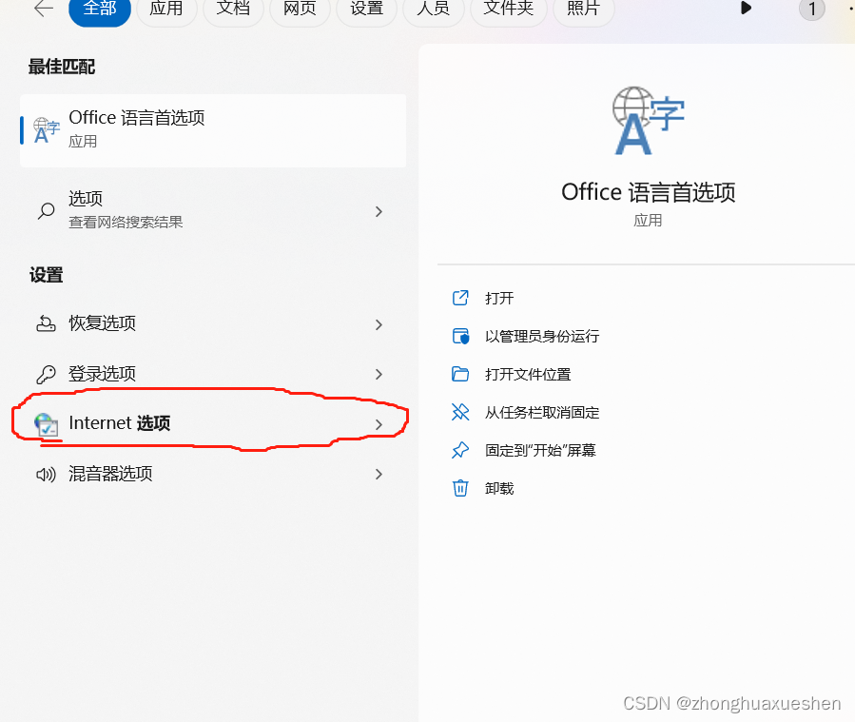The height and width of the screenshot is (722, 855).
Task: Click the pin icon for Start screen
Action: pos(460,450)
